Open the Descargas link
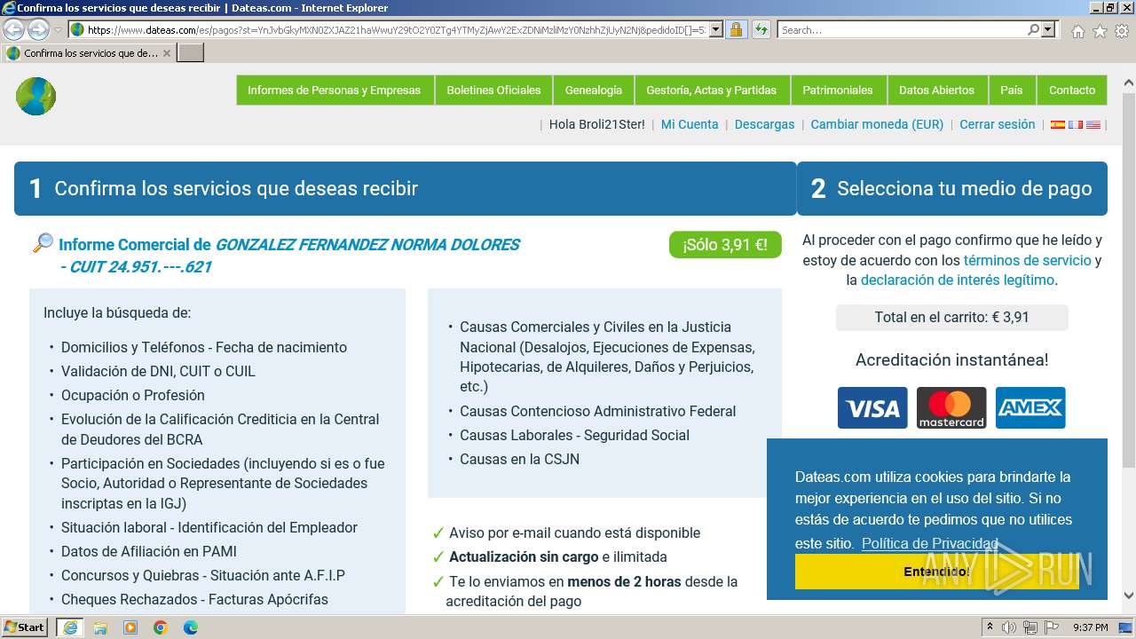Screen dimensions: 1136x639 point(764,124)
